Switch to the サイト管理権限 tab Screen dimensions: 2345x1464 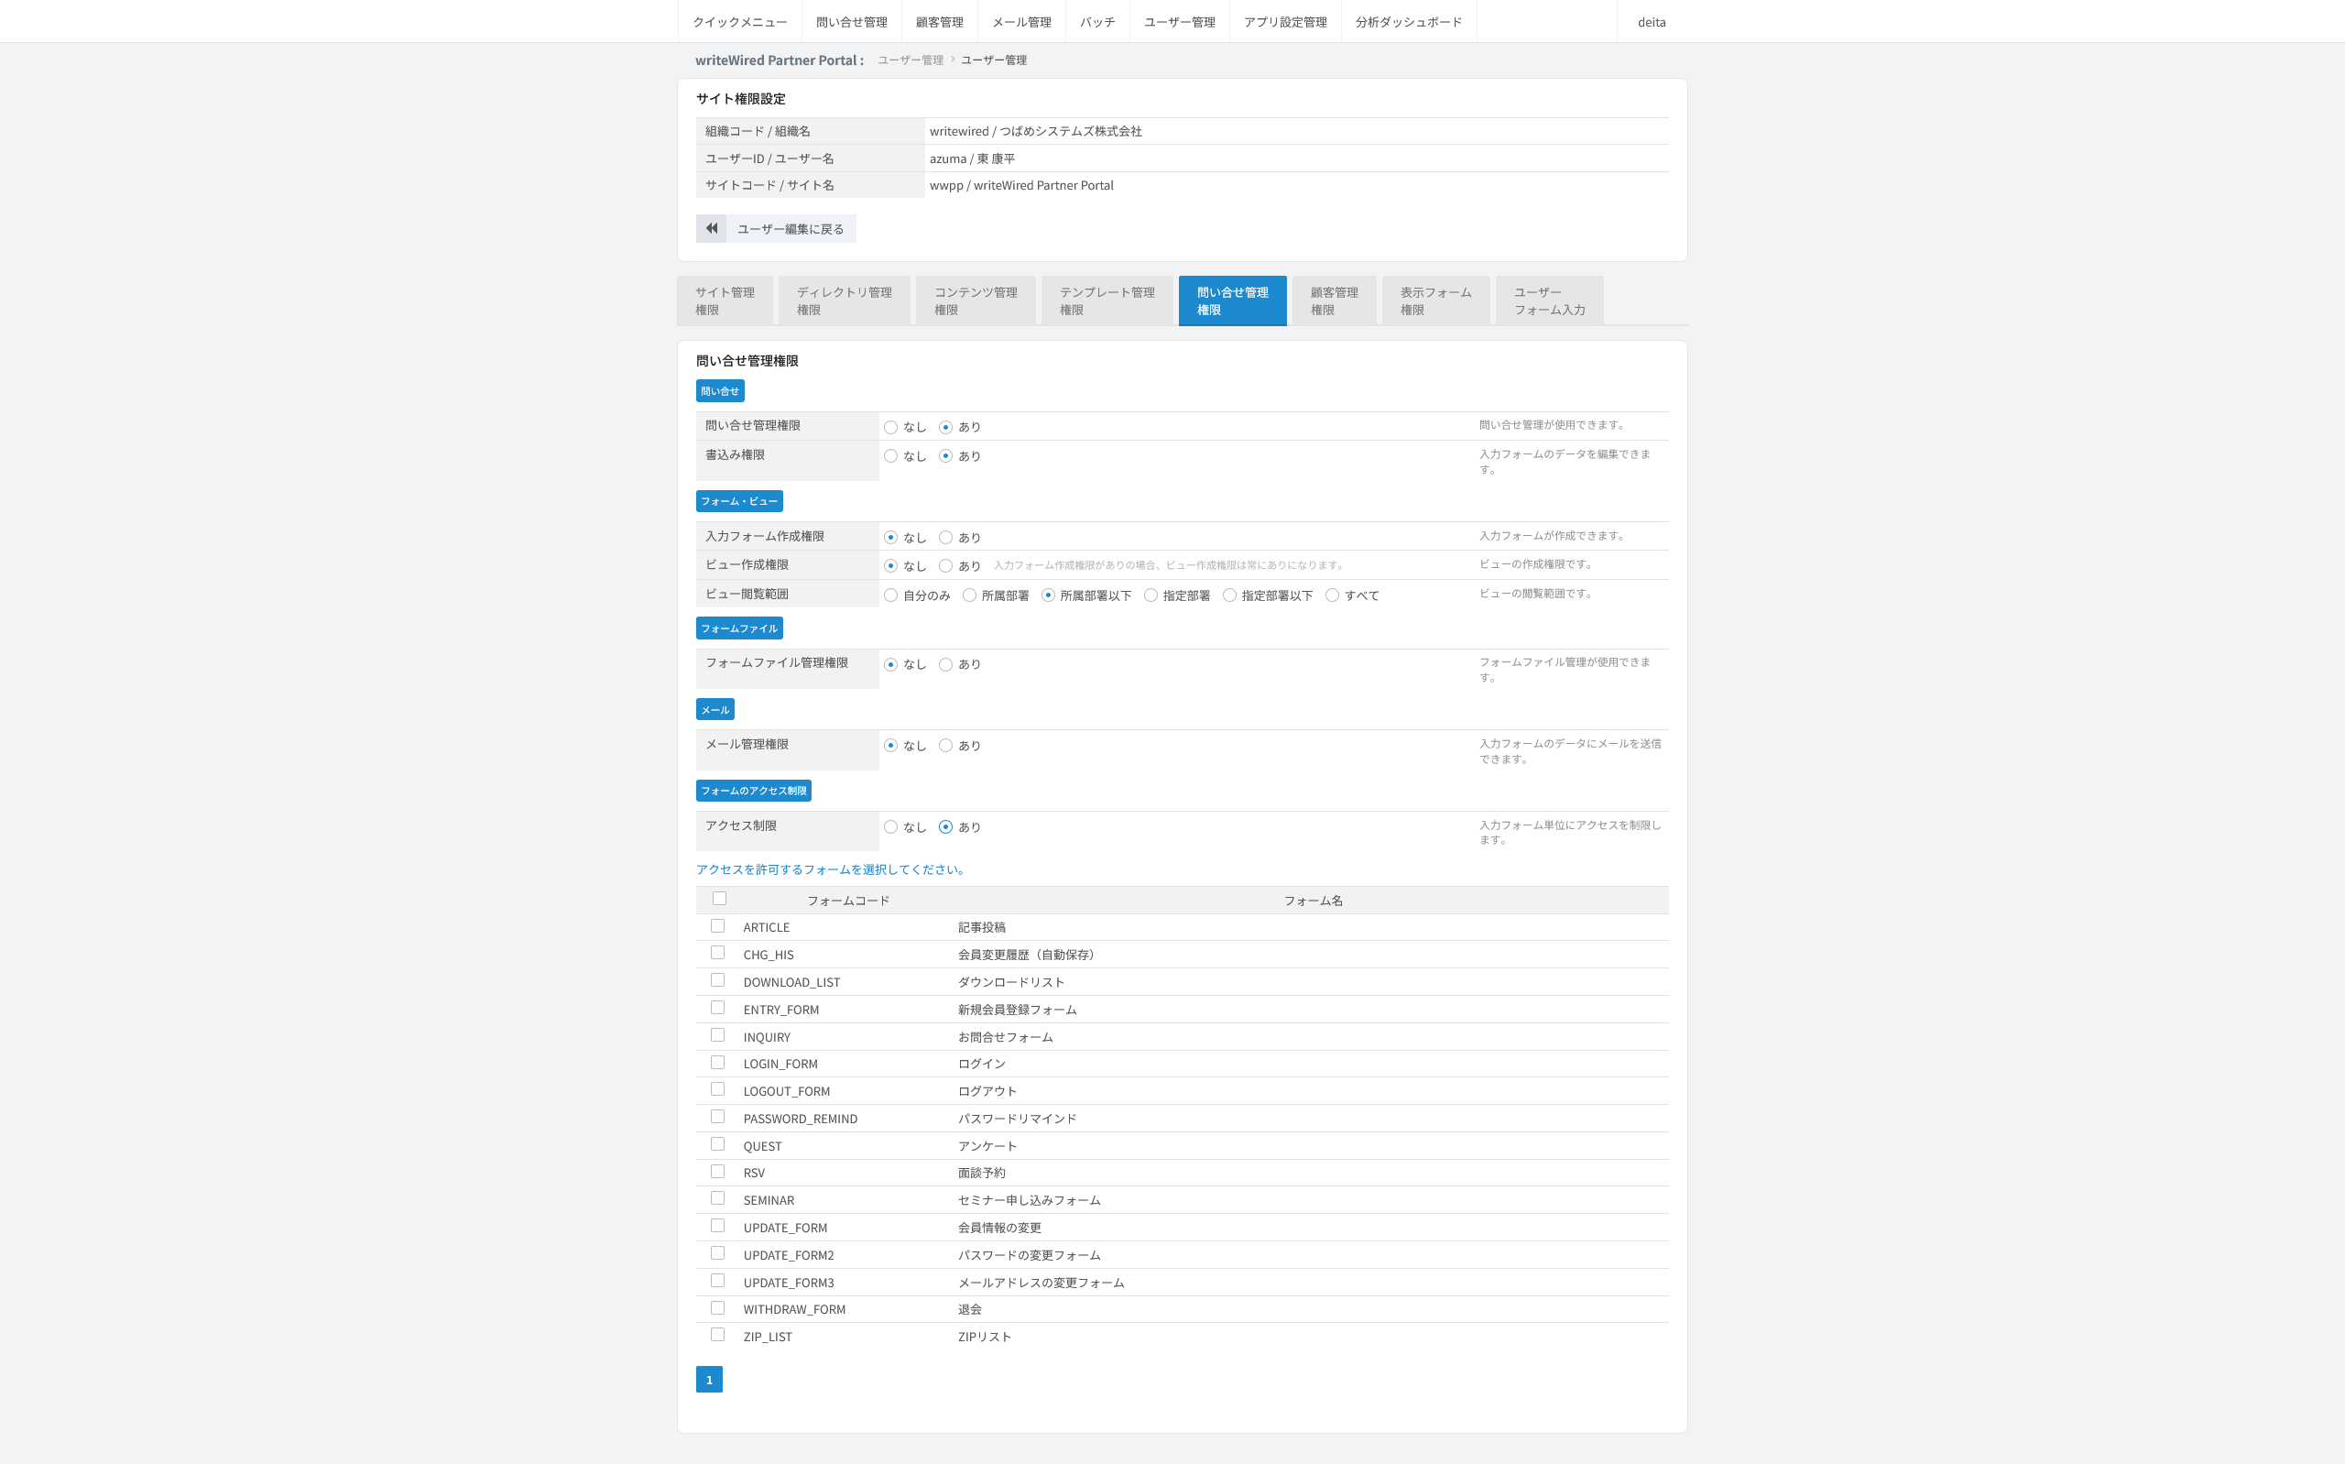click(725, 301)
